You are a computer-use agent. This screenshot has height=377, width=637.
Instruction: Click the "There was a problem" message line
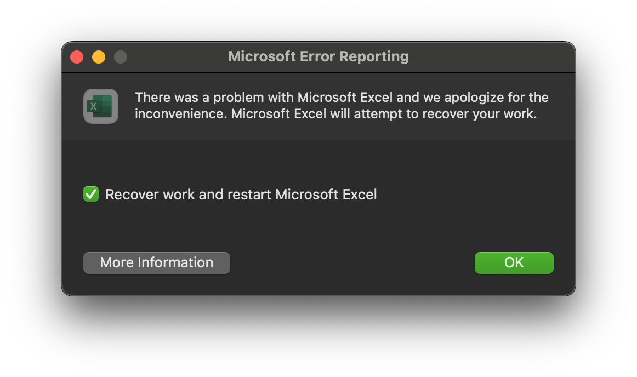(342, 98)
